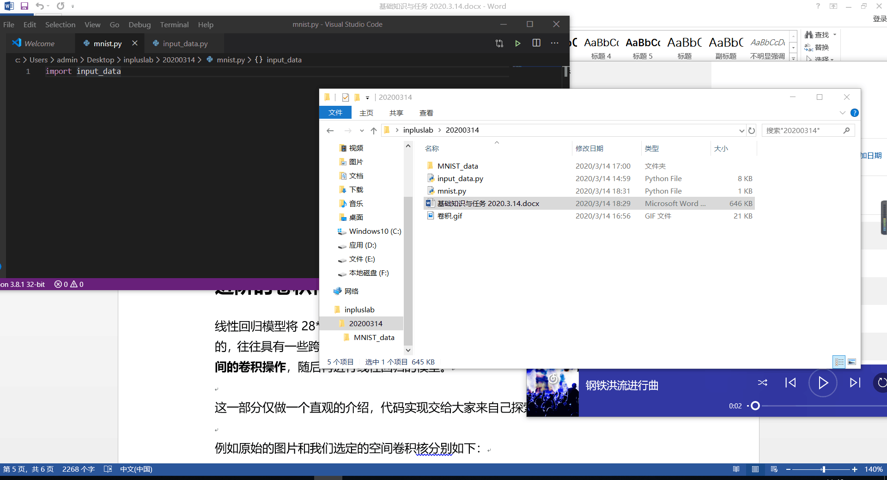Open the VS Code split editor icon
The image size is (887, 480).
tap(536, 43)
